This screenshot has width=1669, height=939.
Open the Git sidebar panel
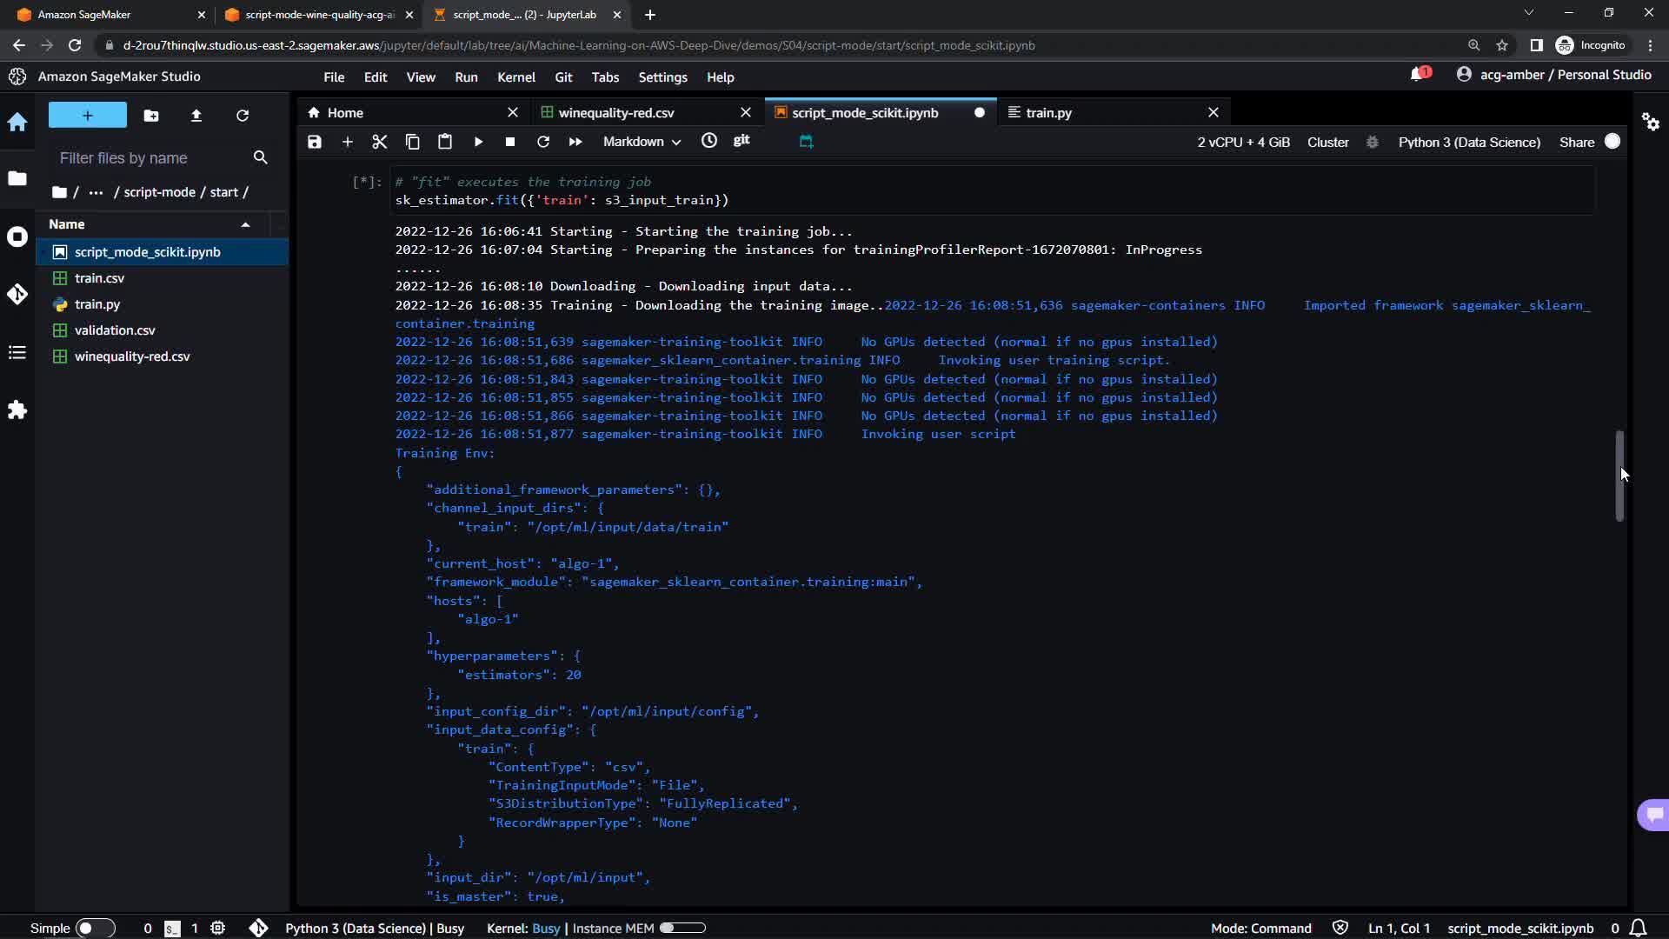pos(17,294)
